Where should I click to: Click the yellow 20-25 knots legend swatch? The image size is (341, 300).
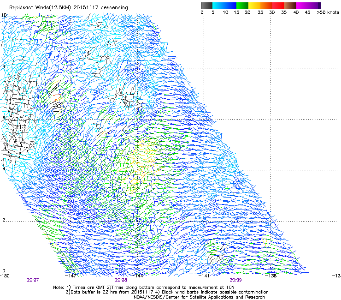click(254, 6)
